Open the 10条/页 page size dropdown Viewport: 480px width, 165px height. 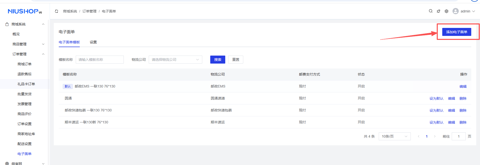tap(394, 136)
